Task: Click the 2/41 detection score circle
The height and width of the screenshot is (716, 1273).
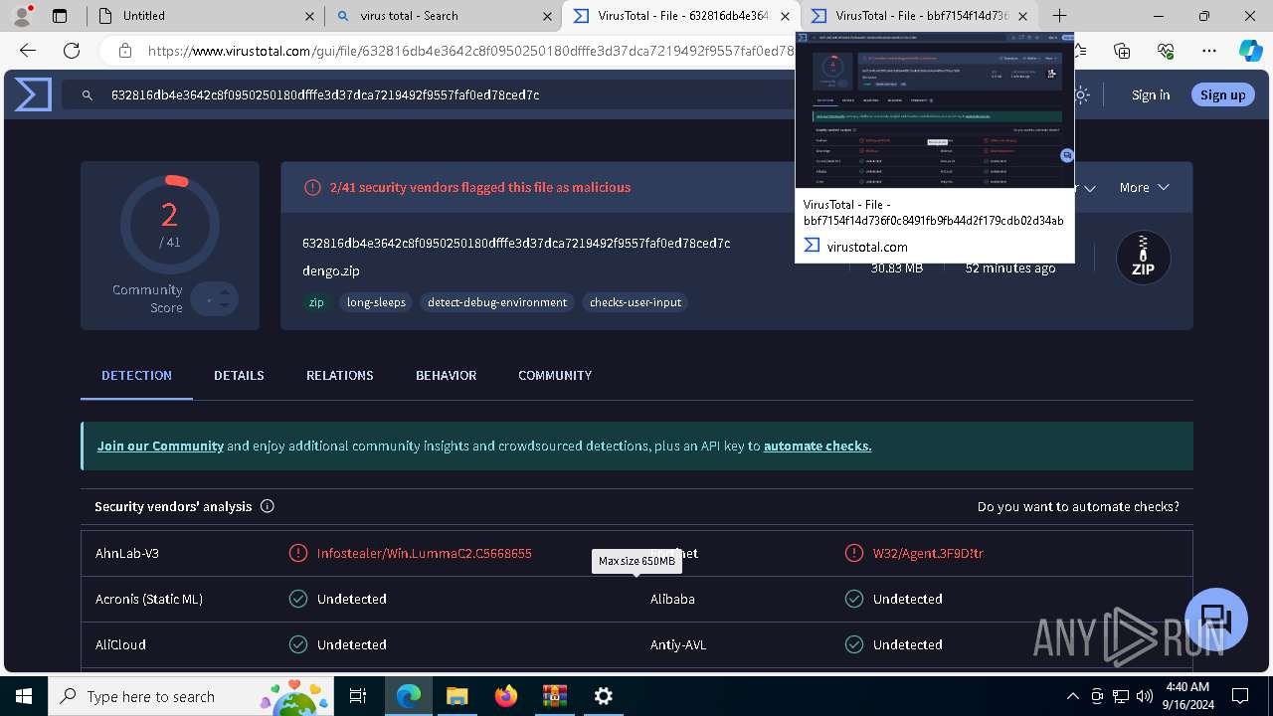Action: click(170, 225)
